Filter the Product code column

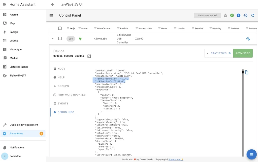(x=137, y=28)
